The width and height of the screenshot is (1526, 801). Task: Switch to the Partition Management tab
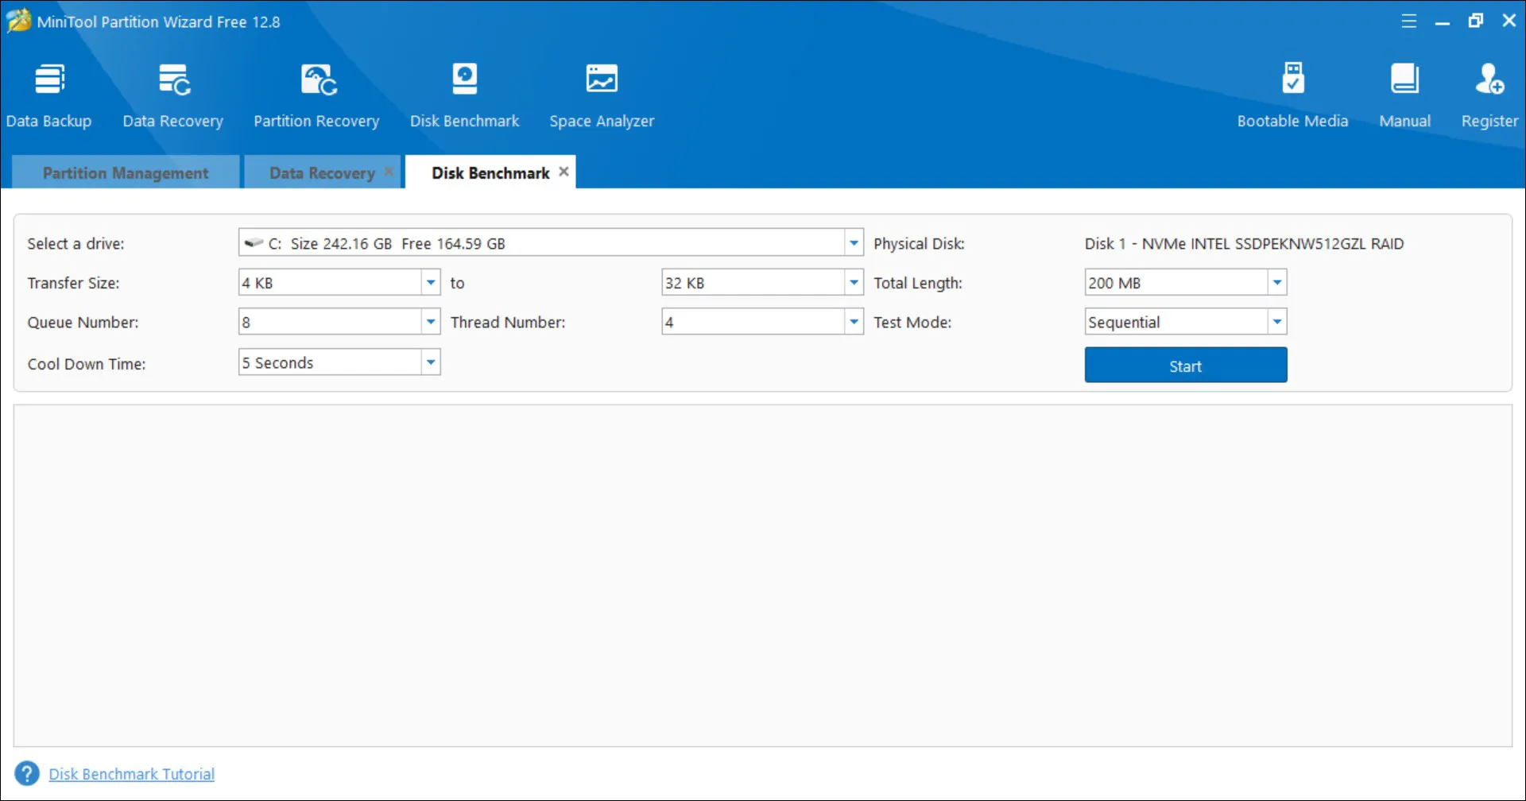coord(126,173)
